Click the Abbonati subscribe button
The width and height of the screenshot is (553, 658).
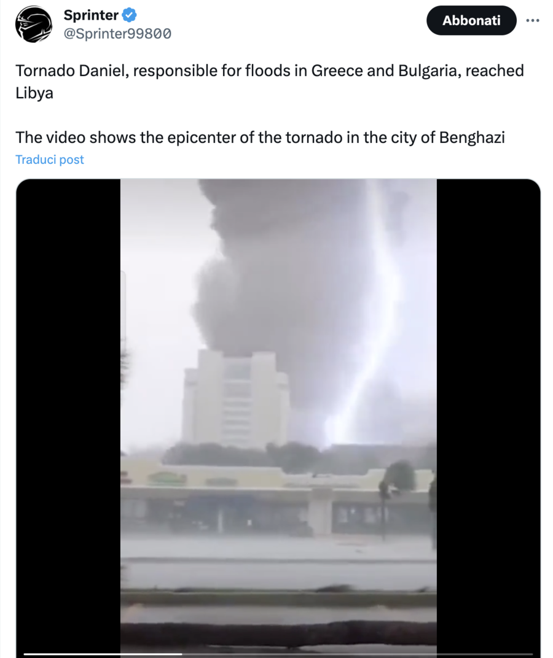pos(471,20)
